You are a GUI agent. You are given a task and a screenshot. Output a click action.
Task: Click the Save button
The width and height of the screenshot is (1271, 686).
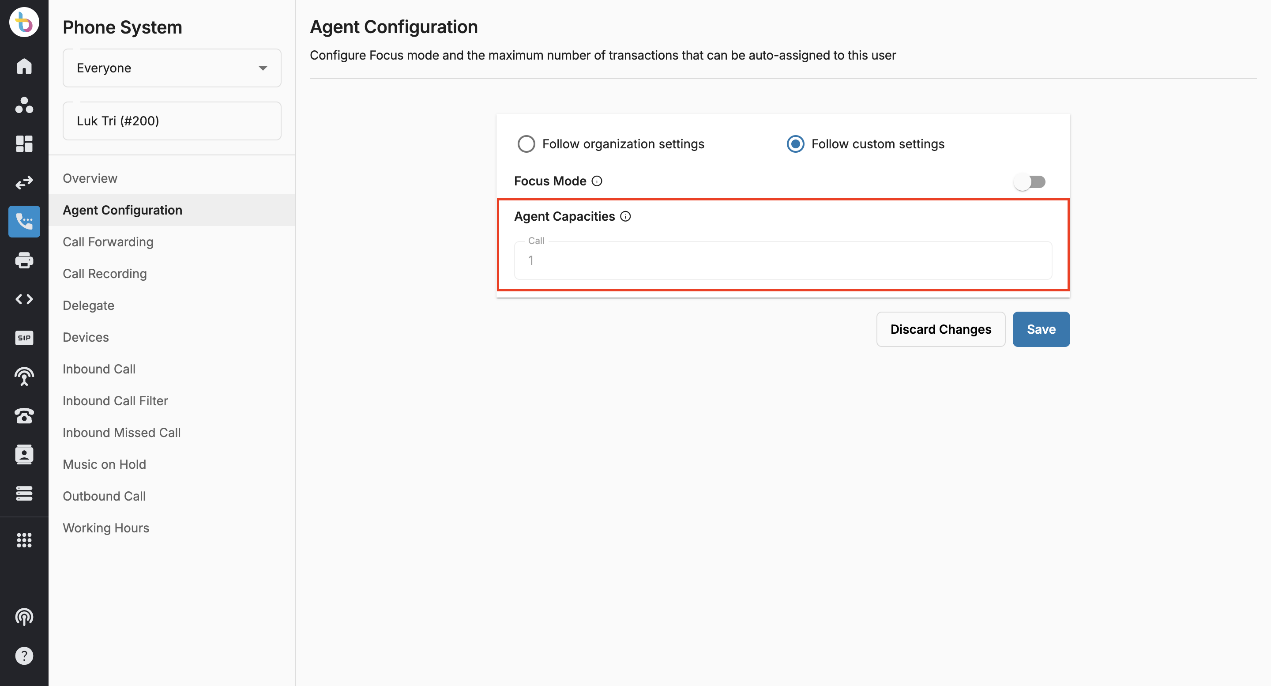(1041, 329)
